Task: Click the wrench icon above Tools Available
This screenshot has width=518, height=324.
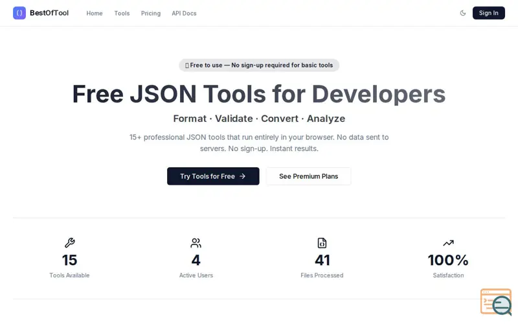Action: tap(69, 243)
